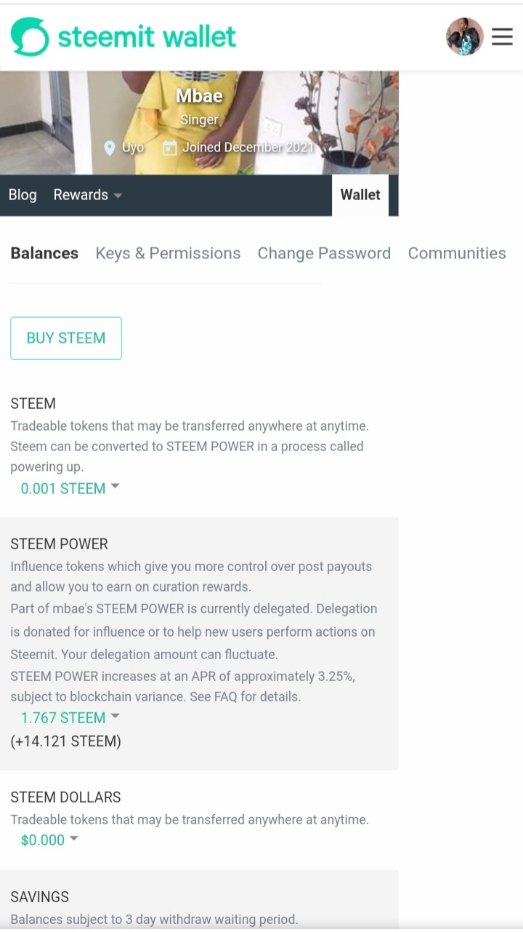
Task: Open the Change Password section
Action: (324, 253)
